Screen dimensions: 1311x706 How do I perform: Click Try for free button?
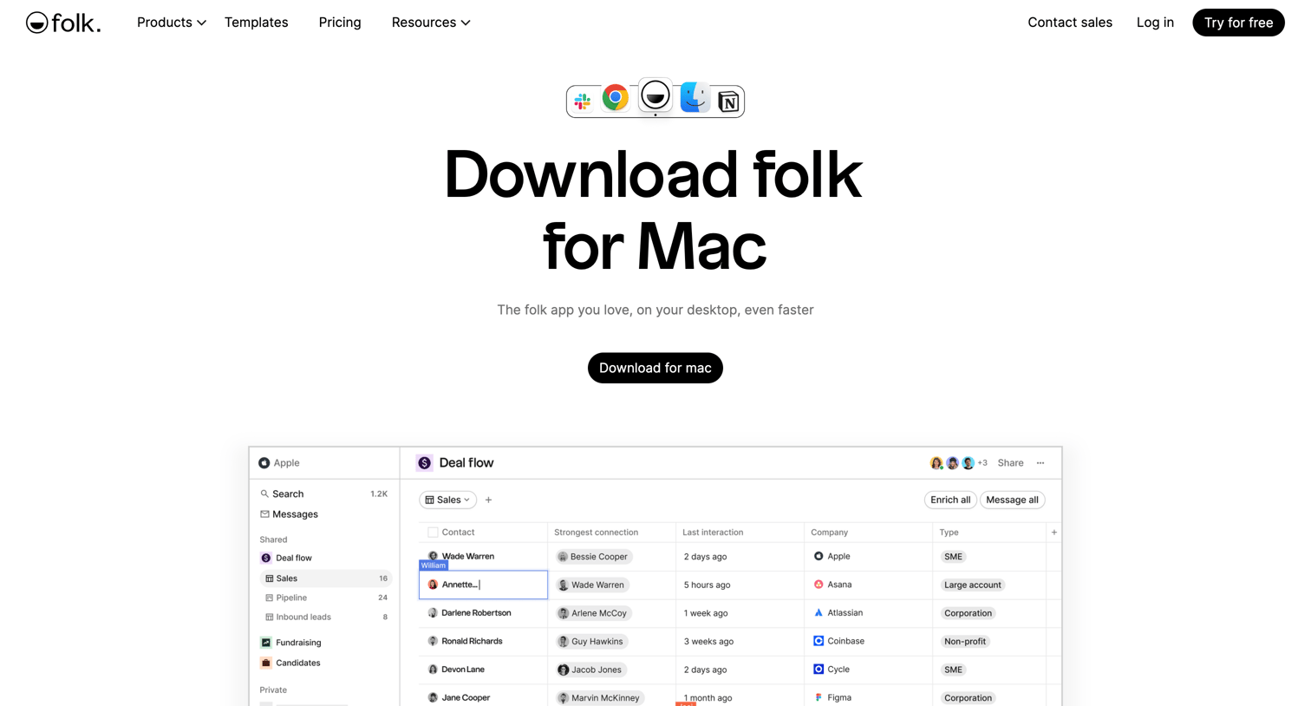coord(1238,23)
